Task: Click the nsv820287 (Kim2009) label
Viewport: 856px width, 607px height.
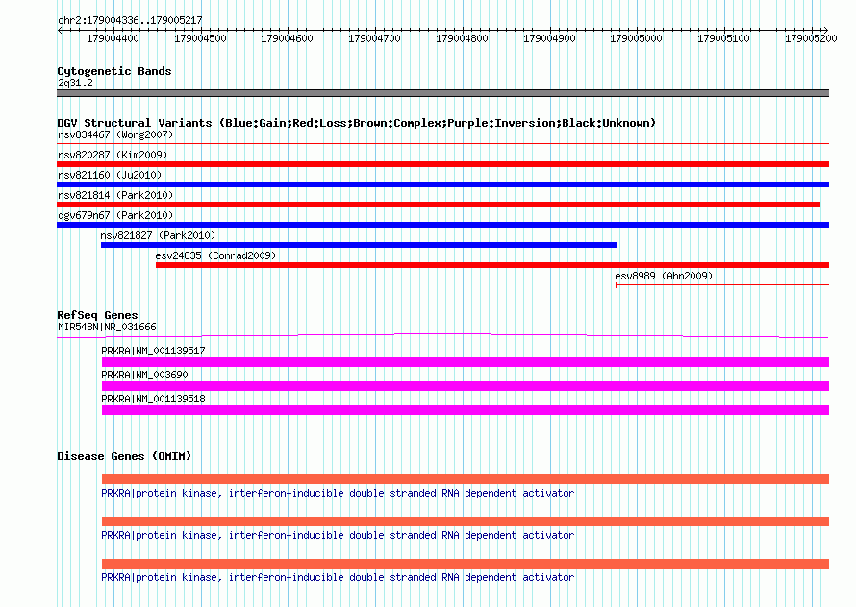Action: coord(113,155)
